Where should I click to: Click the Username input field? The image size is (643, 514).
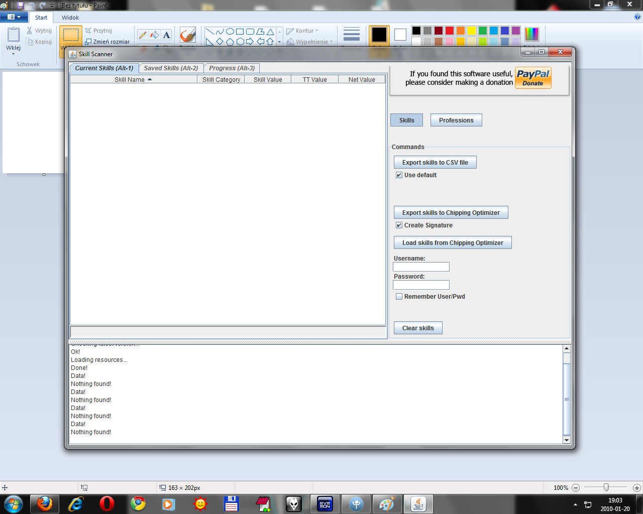421,267
